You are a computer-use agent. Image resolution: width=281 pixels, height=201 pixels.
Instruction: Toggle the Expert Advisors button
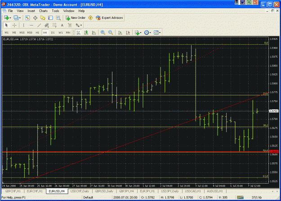[109, 17]
